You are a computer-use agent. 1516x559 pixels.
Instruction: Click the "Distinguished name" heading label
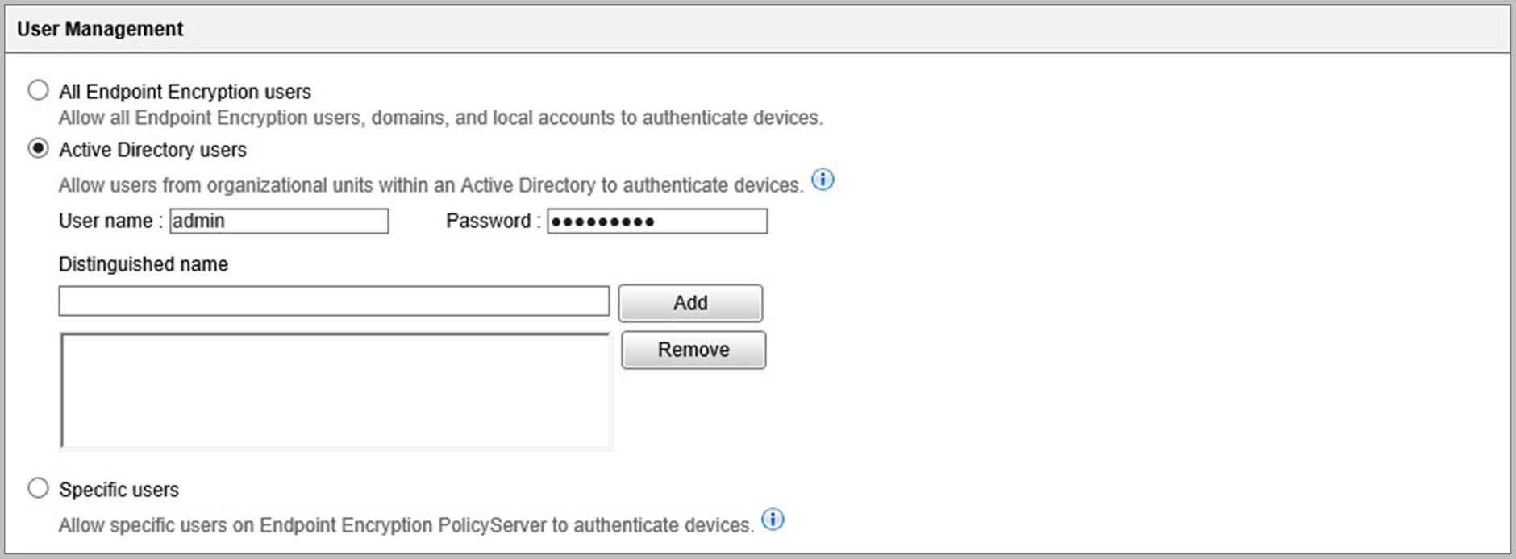click(144, 264)
